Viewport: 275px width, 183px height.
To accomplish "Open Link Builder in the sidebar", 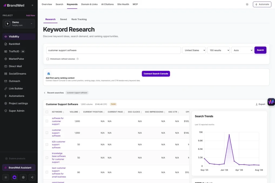I will (19, 89).
